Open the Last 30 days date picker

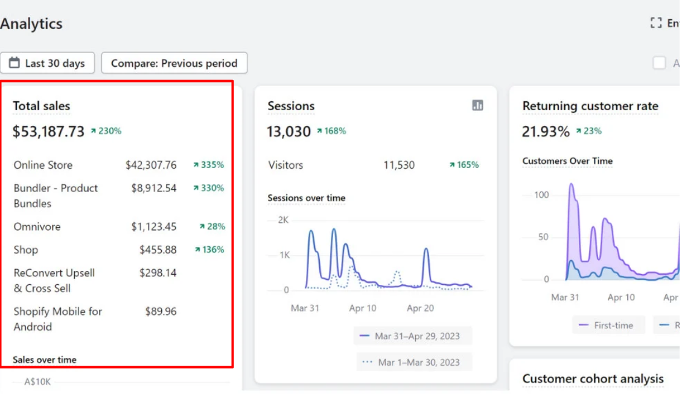coord(48,63)
